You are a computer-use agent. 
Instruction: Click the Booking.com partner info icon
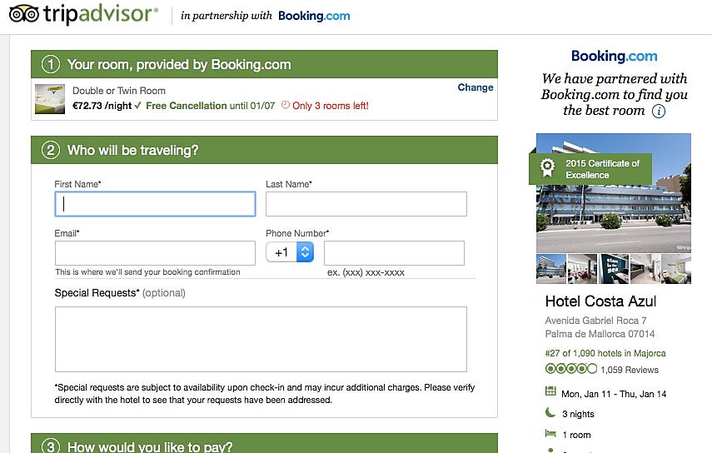click(659, 111)
